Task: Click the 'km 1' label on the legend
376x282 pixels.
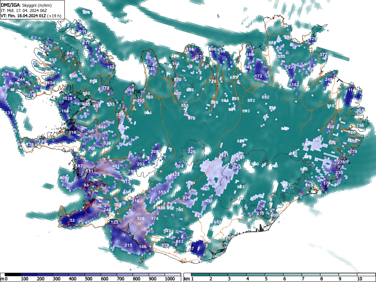Action: coord(189,279)
